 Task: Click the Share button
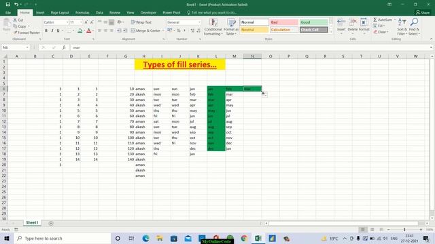click(423, 12)
